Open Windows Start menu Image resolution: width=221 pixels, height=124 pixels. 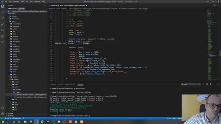tap(3, 122)
